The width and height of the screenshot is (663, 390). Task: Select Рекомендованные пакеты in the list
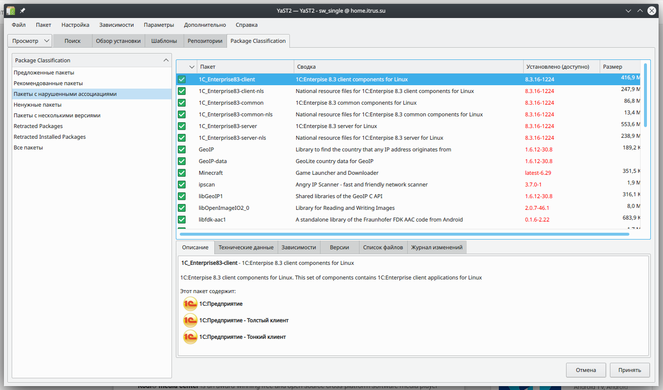coord(92,83)
